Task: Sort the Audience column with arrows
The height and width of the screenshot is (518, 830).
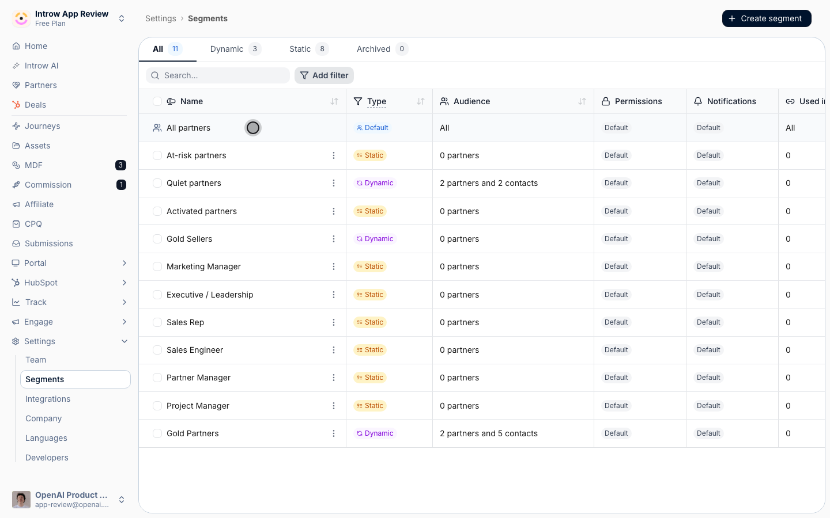Action: (582, 101)
